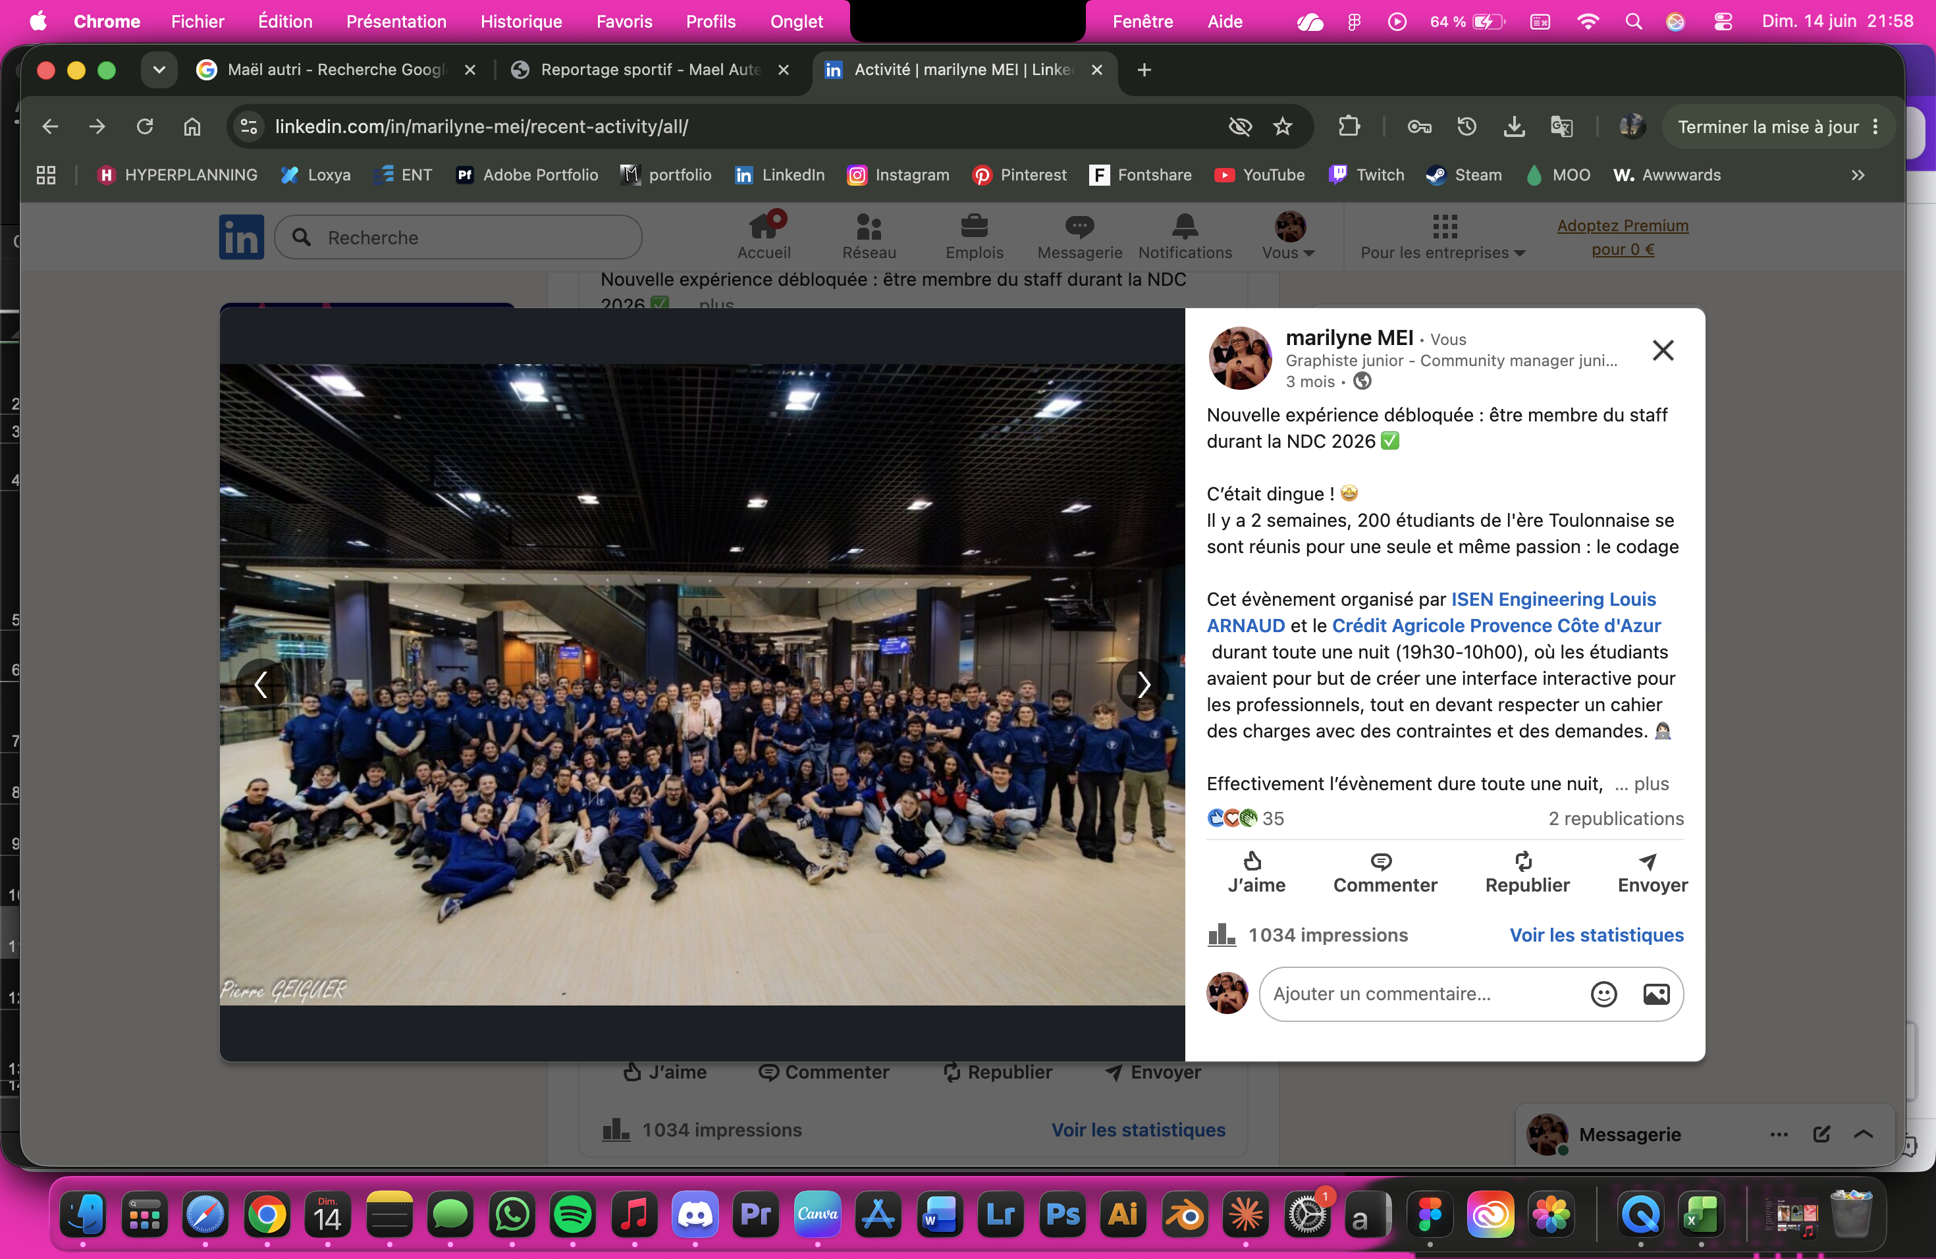Open the Adobe Portfolio bookmark
This screenshot has width=1936, height=1259.
pyautogui.click(x=526, y=175)
